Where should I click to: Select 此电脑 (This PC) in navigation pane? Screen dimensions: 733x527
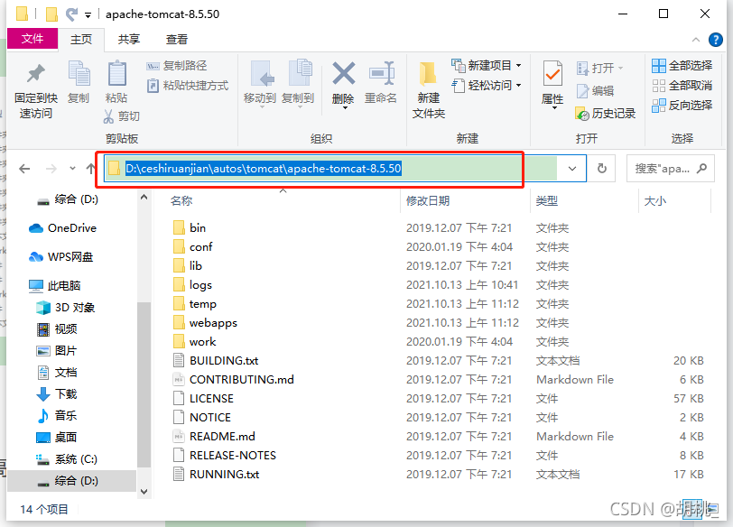(x=55, y=285)
